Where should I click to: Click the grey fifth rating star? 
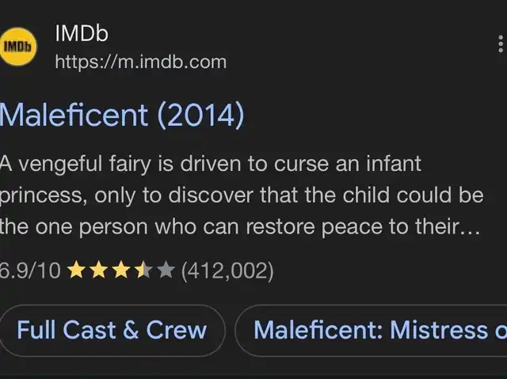point(166,271)
